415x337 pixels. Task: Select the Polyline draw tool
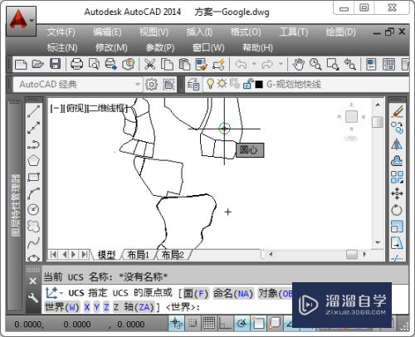click(34, 144)
